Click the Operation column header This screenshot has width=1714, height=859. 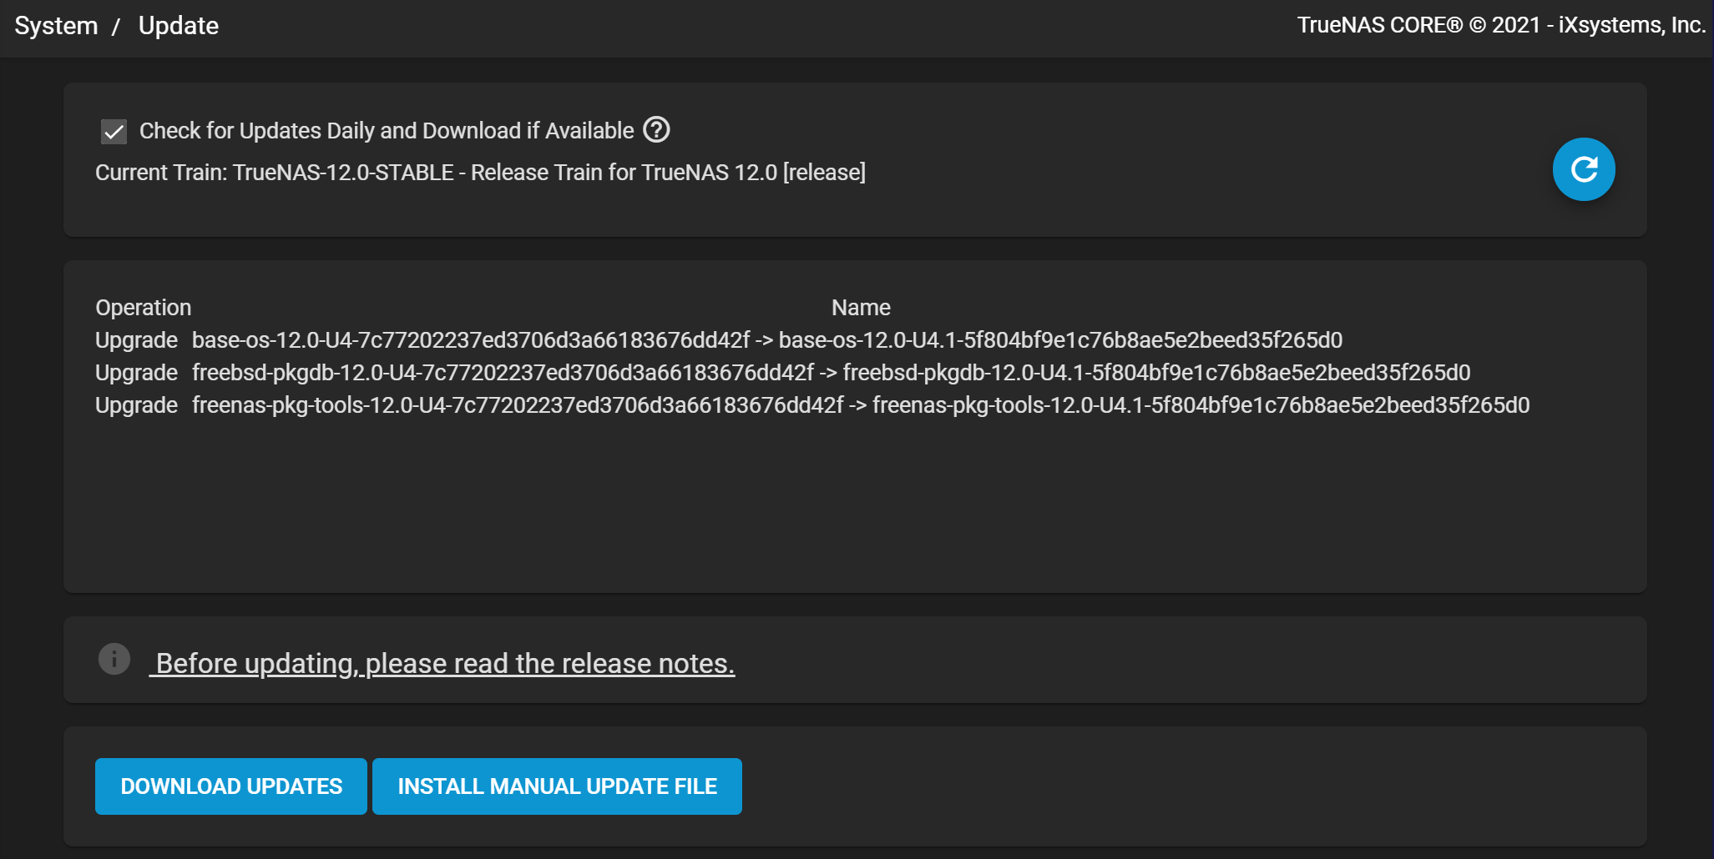[144, 308]
